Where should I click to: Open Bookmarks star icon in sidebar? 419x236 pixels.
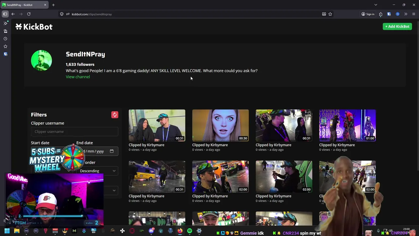pyautogui.click(x=6, y=47)
